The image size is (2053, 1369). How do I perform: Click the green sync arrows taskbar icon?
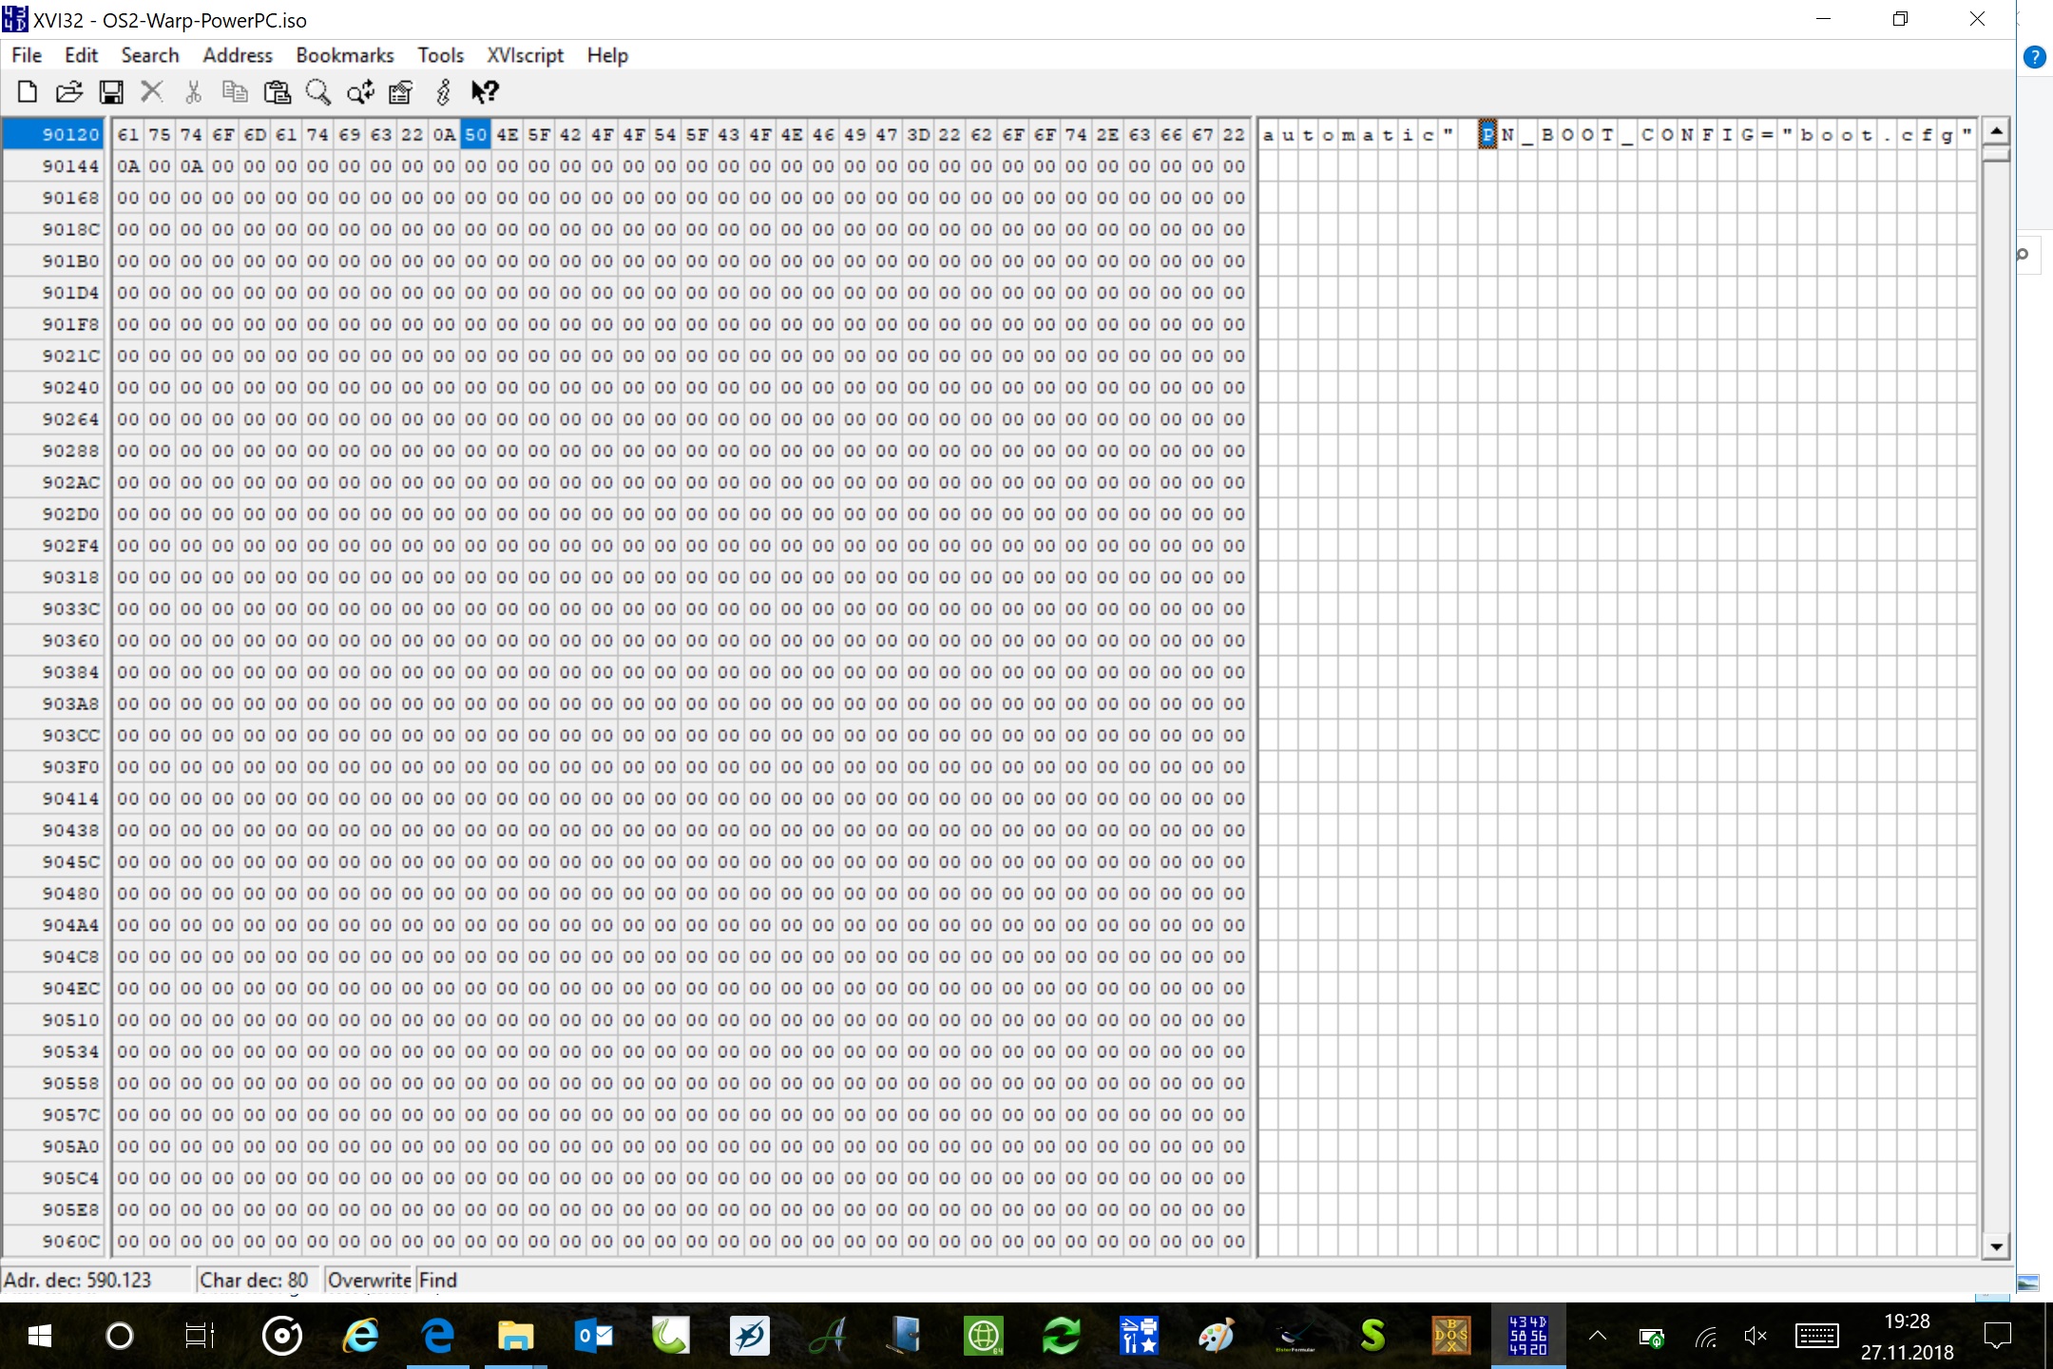point(1061,1336)
